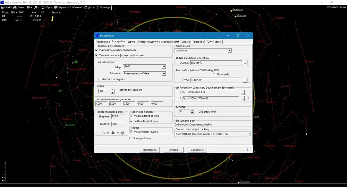
Task: Click the Jupiter GRS offset value field
Action: coord(185,112)
